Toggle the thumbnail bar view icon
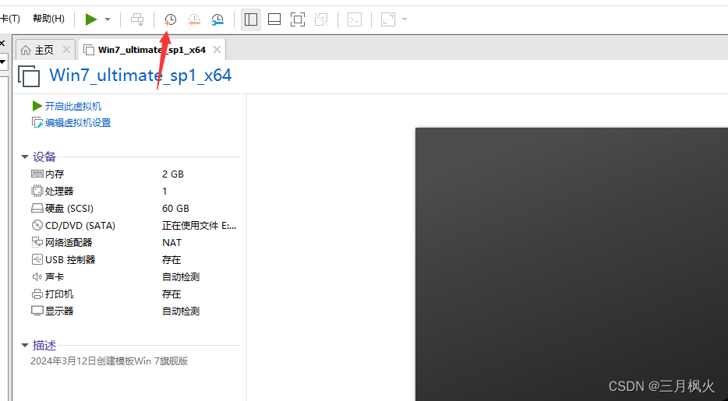 click(274, 19)
